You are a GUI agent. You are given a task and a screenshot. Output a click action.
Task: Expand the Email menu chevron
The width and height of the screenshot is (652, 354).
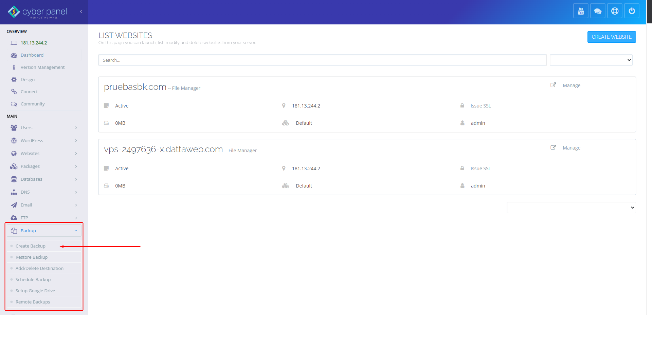(x=76, y=205)
